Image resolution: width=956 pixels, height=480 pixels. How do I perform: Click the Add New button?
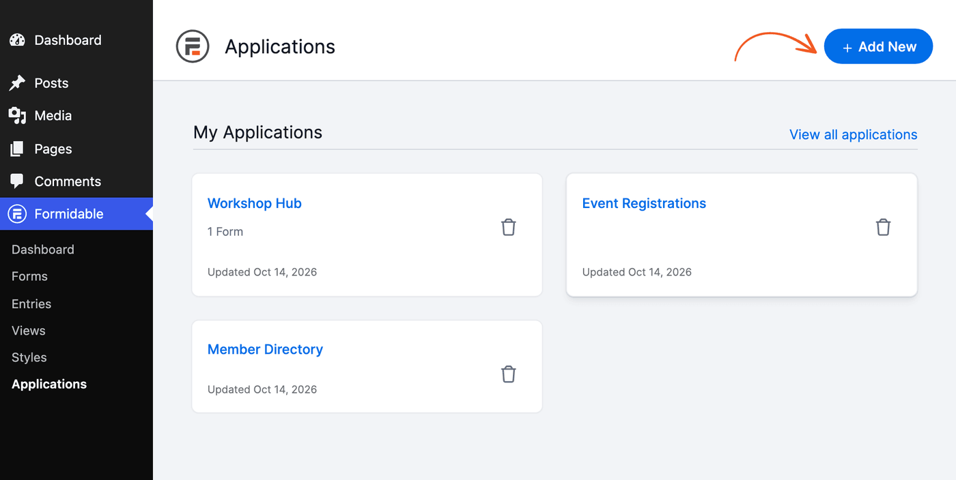878,46
